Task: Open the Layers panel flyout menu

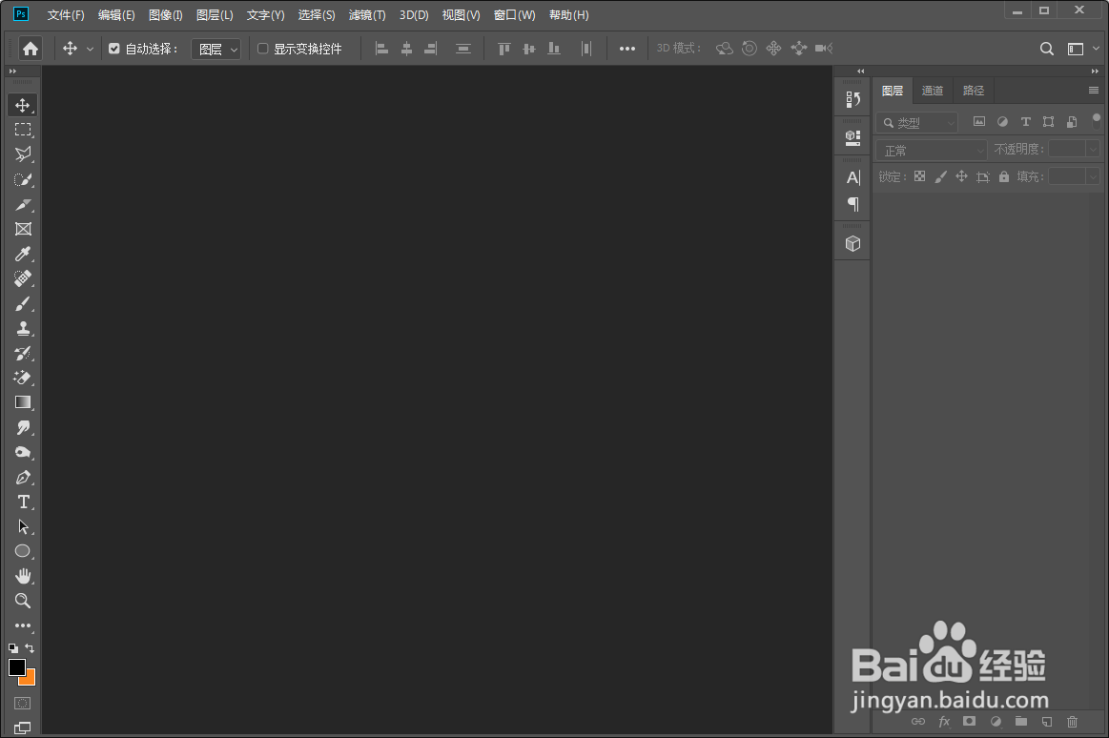Action: coord(1094,91)
